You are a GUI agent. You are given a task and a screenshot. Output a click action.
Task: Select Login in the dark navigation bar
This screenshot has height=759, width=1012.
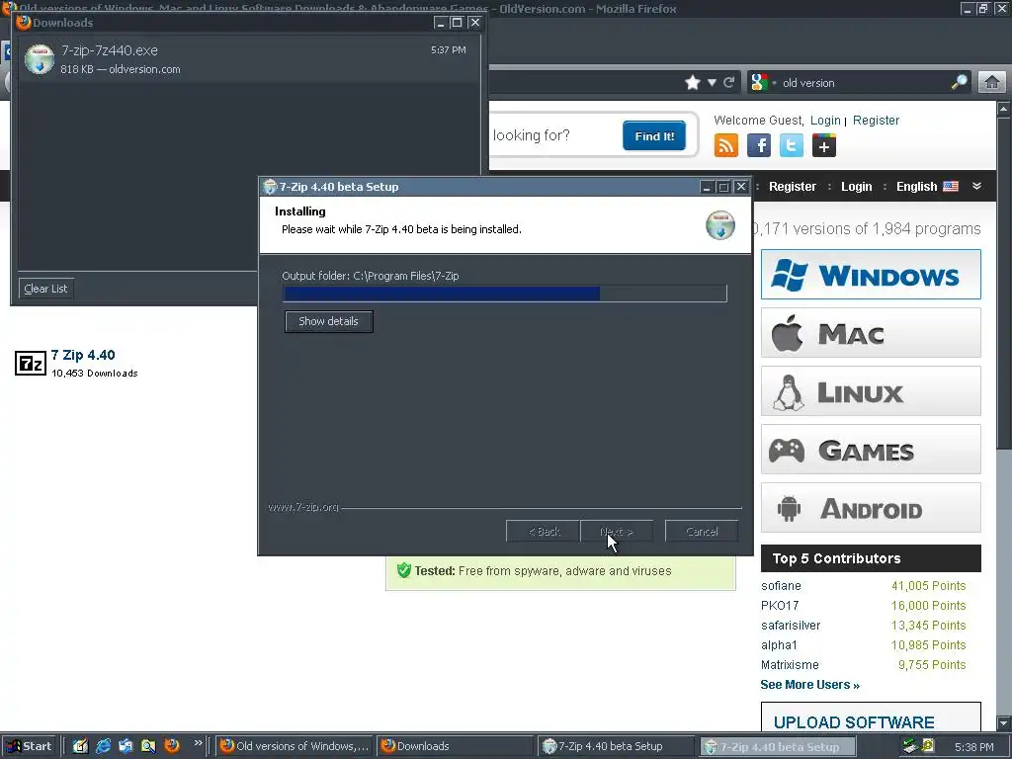point(857,187)
